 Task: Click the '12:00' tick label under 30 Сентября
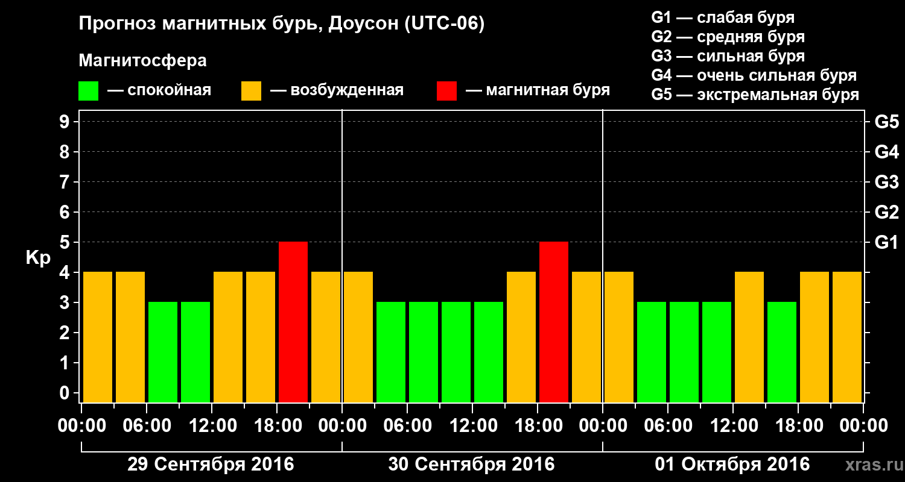(x=473, y=426)
